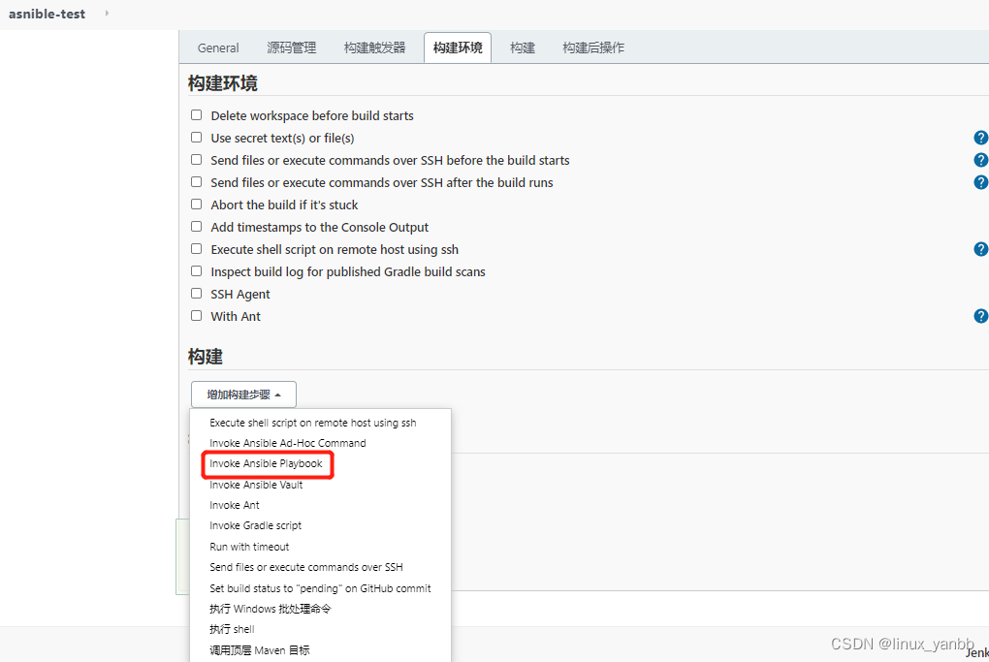Enable Delete workspace before build starts
989x662 pixels.
[196, 115]
